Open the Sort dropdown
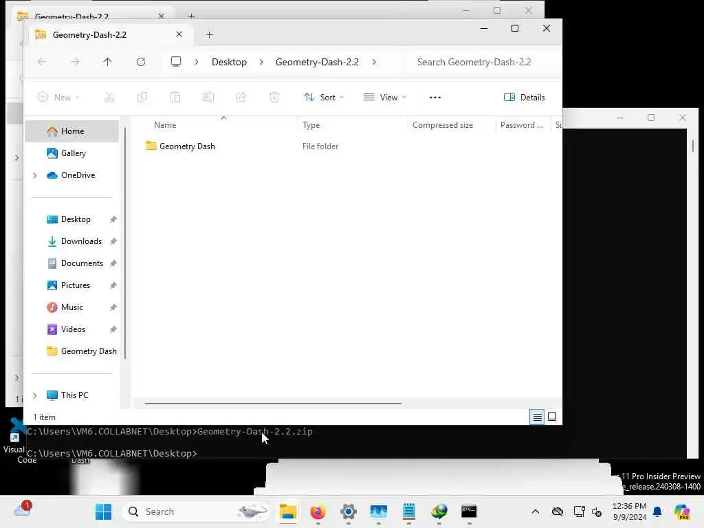 point(324,97)
